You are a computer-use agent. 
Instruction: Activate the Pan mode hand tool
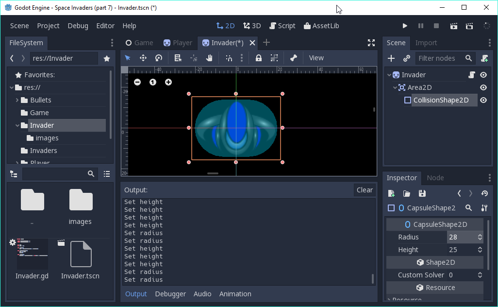pyautogui.click(x=209, y=58)
